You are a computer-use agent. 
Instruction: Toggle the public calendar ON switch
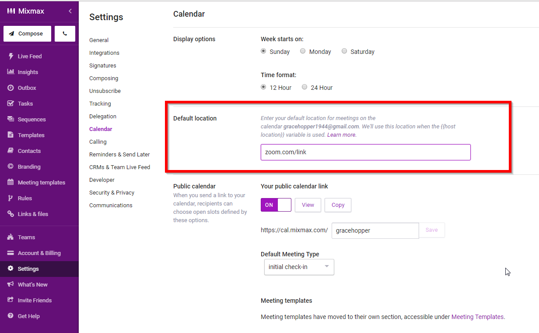pos(276,205)
